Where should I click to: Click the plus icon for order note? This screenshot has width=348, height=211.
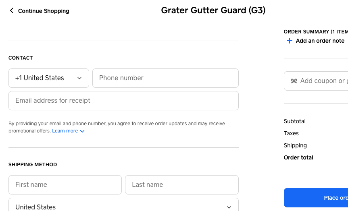pyautogui.click(x=289, y=41)
